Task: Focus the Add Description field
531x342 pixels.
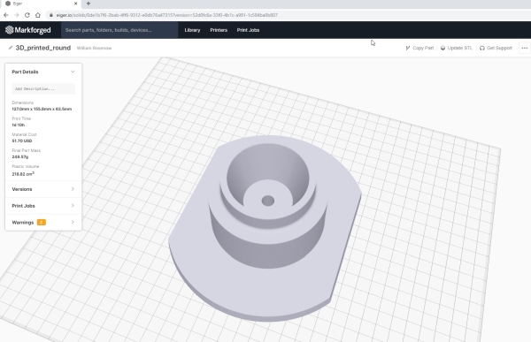Action: tap(43, 88)
